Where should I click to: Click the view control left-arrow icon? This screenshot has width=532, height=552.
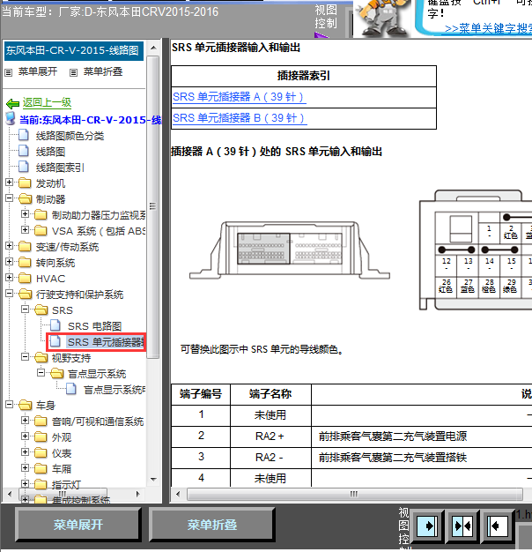tap(497, 526)
